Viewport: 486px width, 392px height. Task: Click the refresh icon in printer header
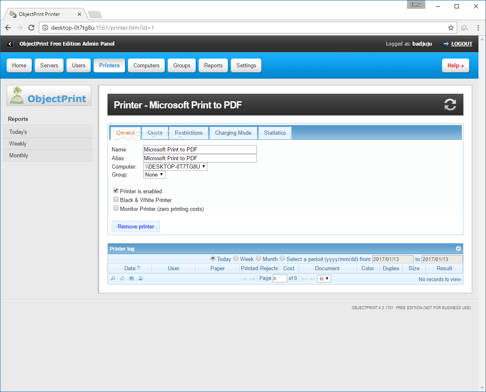[450, 105]
